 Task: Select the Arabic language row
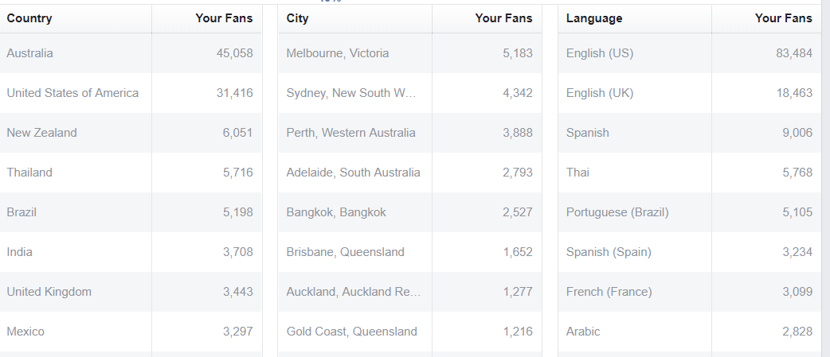pos(689,332)
